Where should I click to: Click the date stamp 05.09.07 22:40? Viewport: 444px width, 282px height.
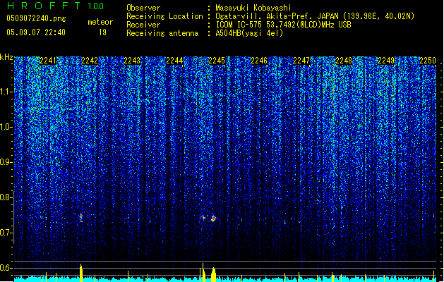36,32
